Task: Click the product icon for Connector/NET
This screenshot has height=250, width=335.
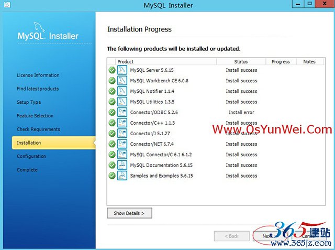Action: (122, 144)
